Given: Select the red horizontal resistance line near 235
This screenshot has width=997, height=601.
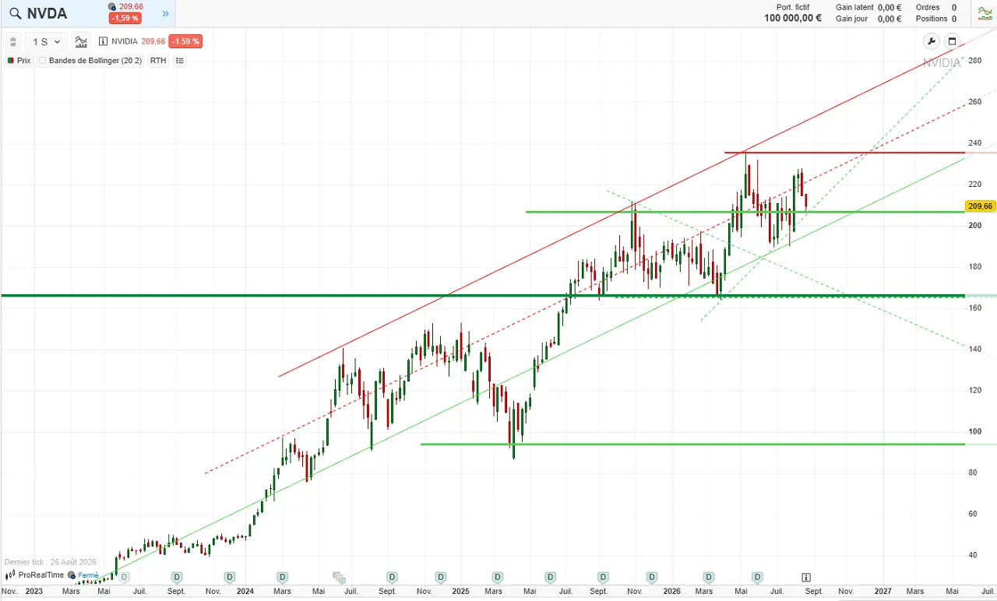Looking at the screenshot, I should tap(844, 153).
